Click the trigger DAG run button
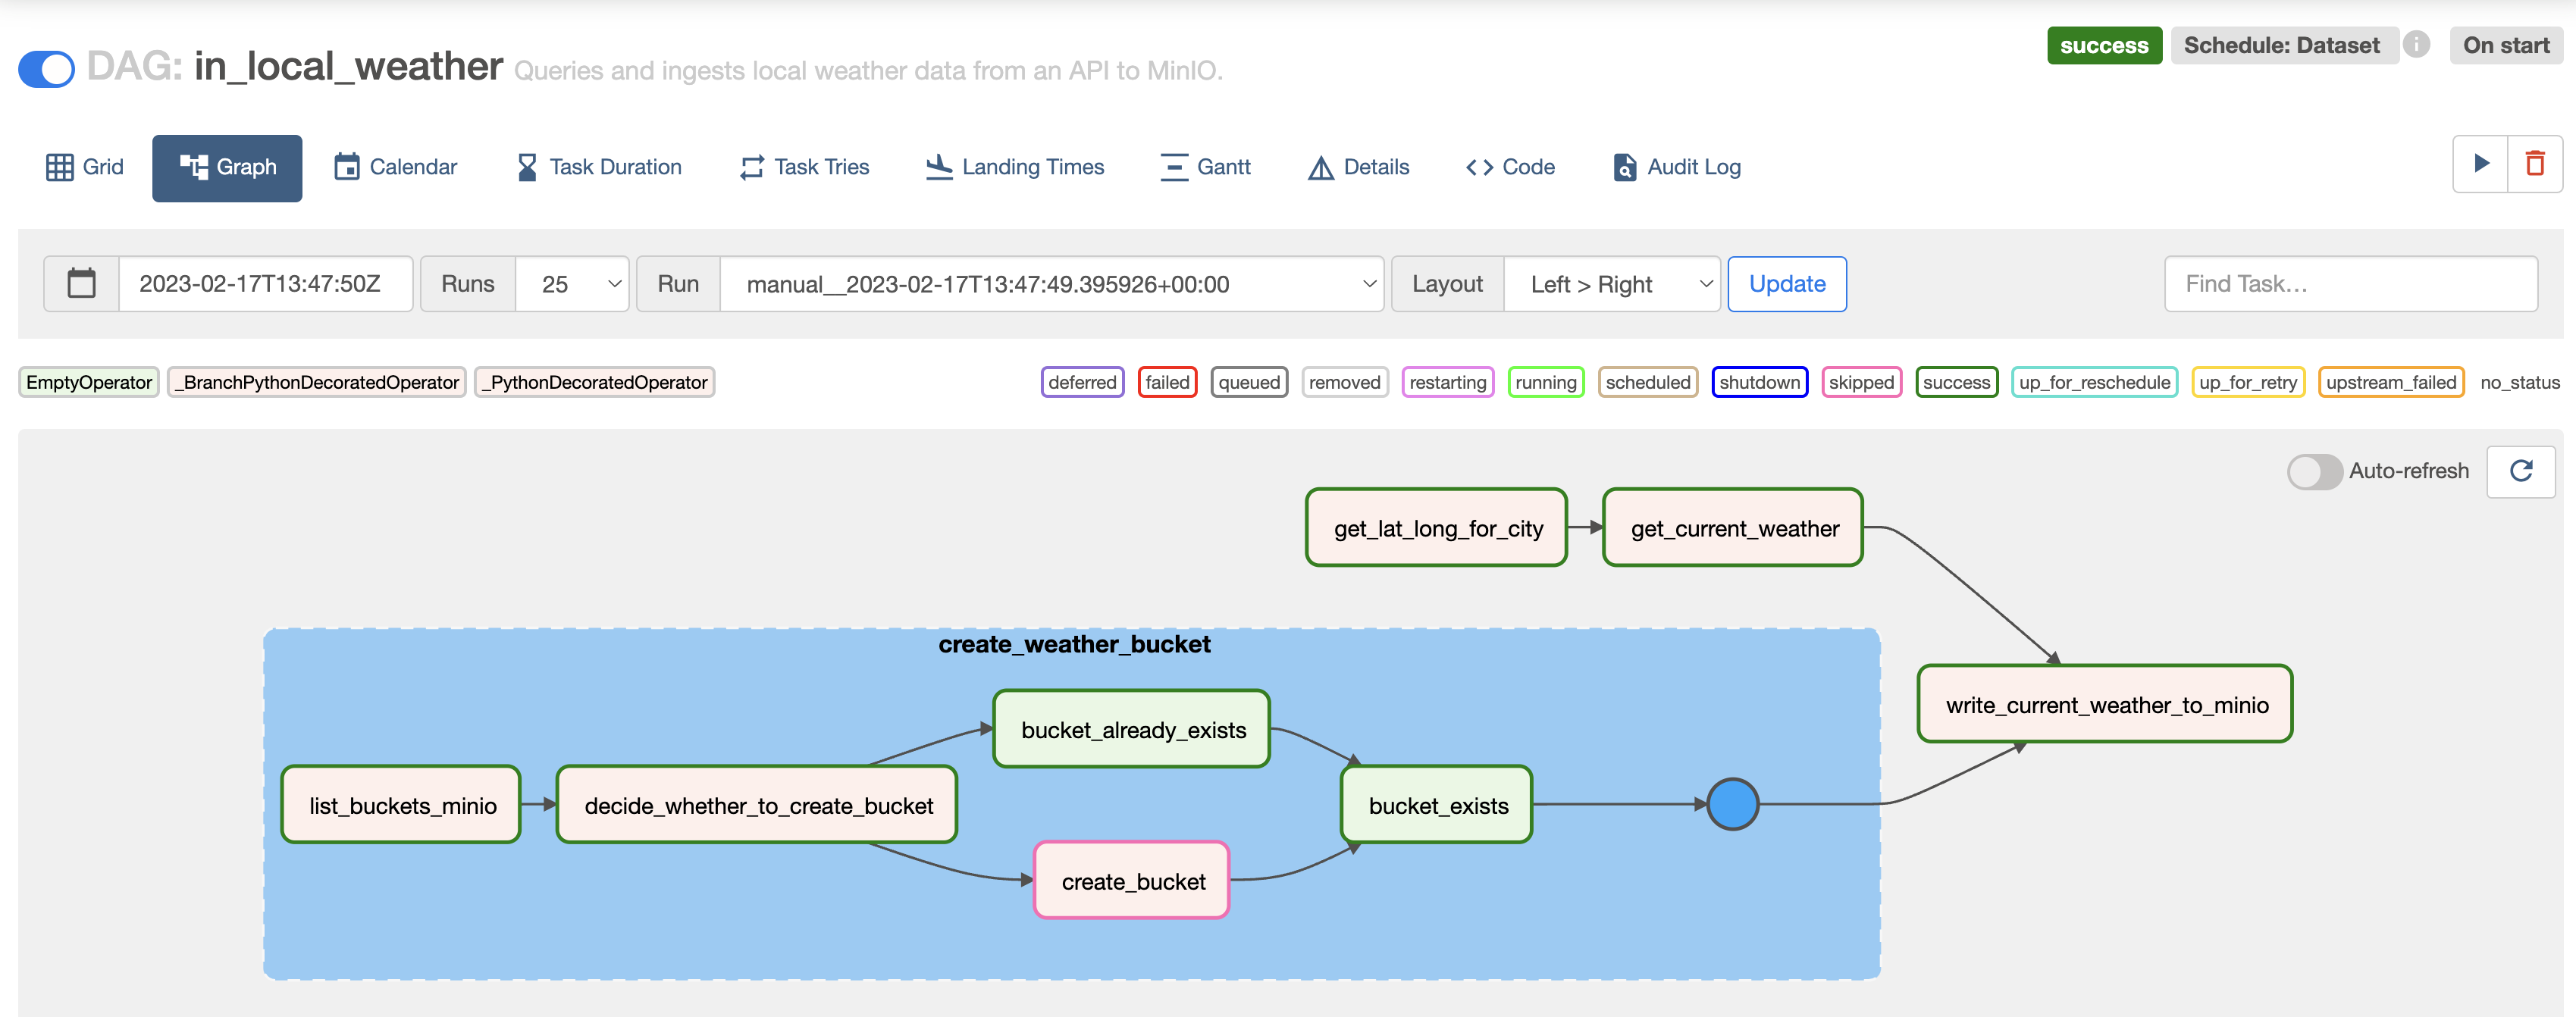The height and width of the screenshot is (1017, 2576). tap(2480, 166)
